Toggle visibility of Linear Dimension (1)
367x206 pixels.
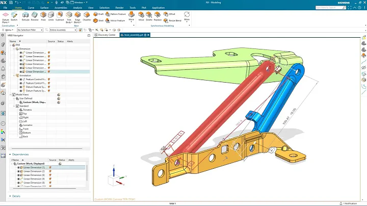[18, 168]
